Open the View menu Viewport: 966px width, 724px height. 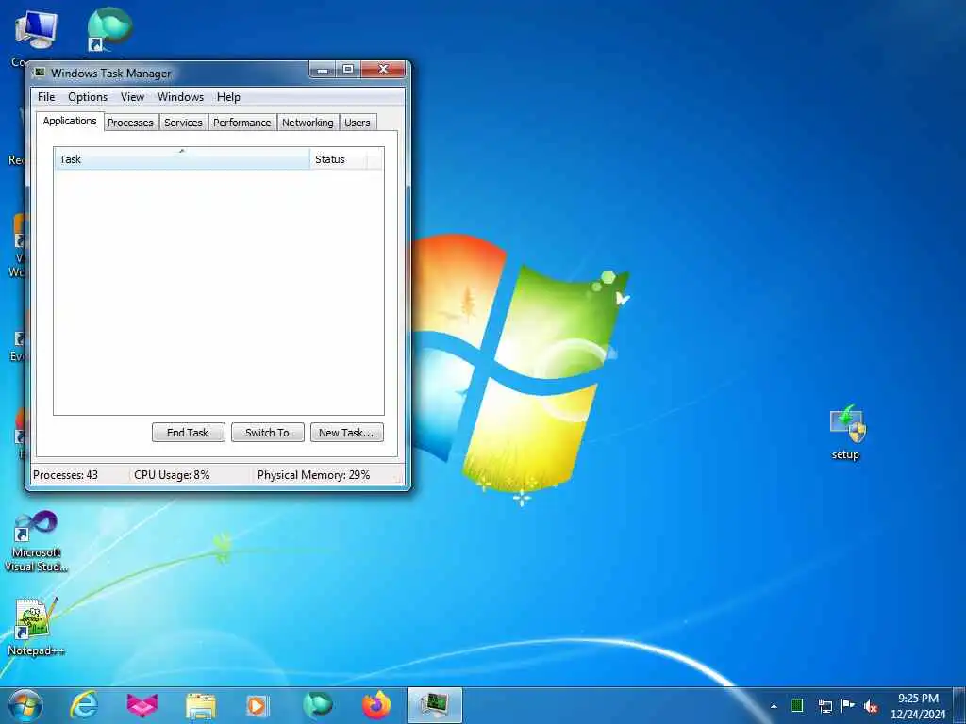132,97
